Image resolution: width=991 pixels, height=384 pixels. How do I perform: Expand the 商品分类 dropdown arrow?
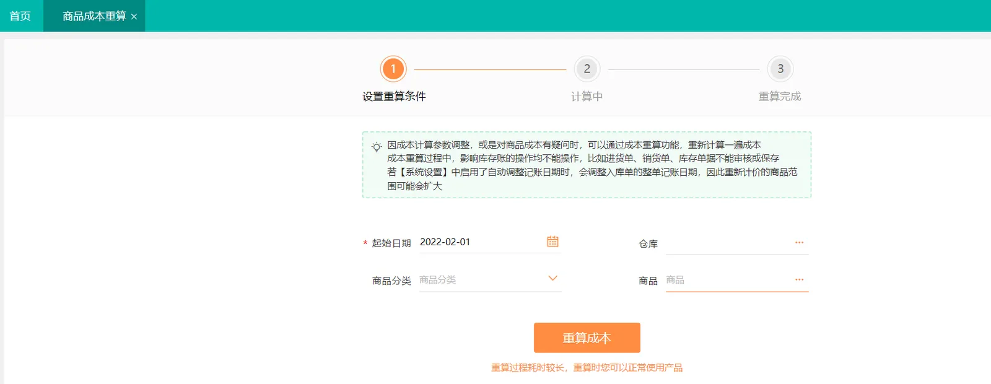click(x=552, y=279)
